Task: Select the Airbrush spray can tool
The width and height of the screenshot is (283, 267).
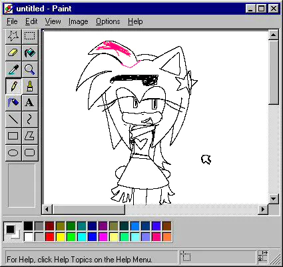Action: pos(13,103)
